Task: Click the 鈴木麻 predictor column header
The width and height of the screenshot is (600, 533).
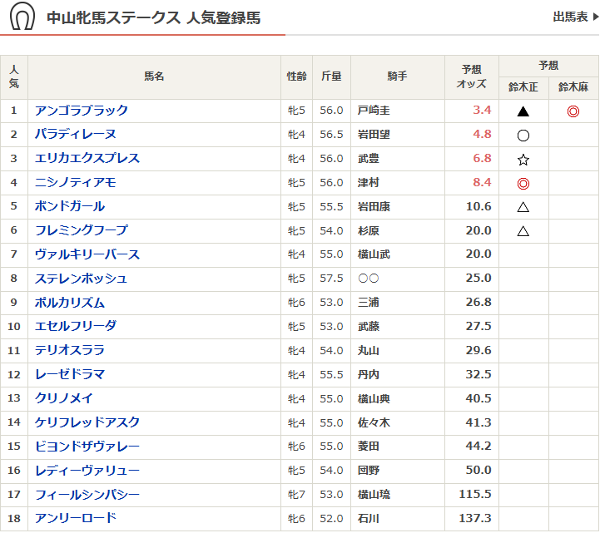Action: click(x=573, y=86)
